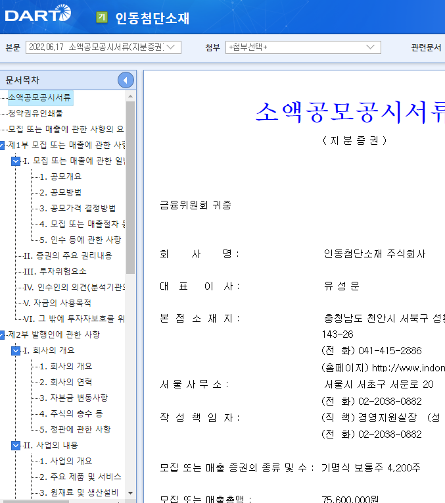Click the (직 책) 경영지원실장 text
This screenshot has width=445, height=503.
pyautogui.click(x=369, y=417)
